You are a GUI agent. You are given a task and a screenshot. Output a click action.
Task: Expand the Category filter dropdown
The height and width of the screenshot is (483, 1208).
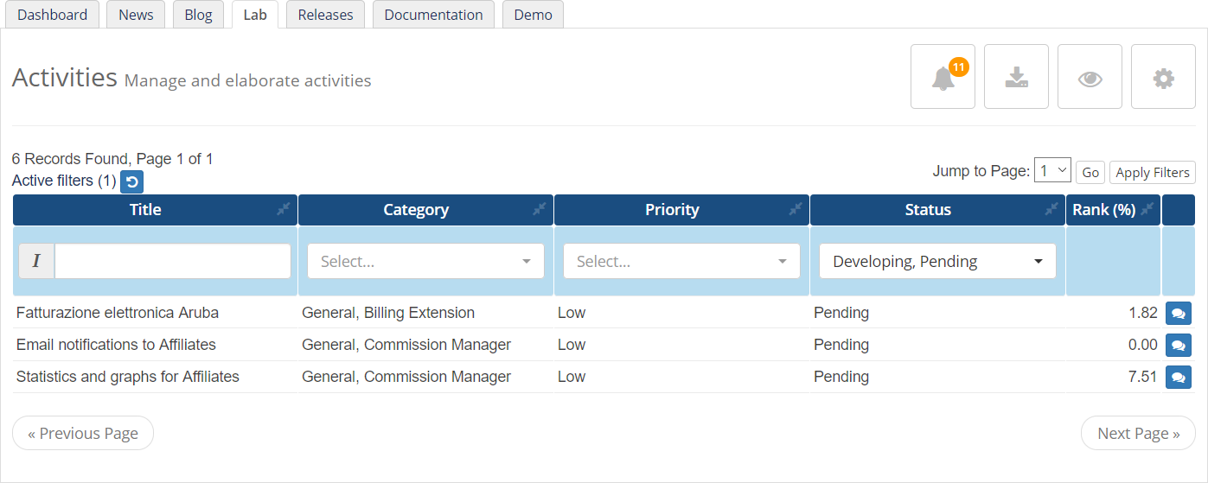coord(425,261)
